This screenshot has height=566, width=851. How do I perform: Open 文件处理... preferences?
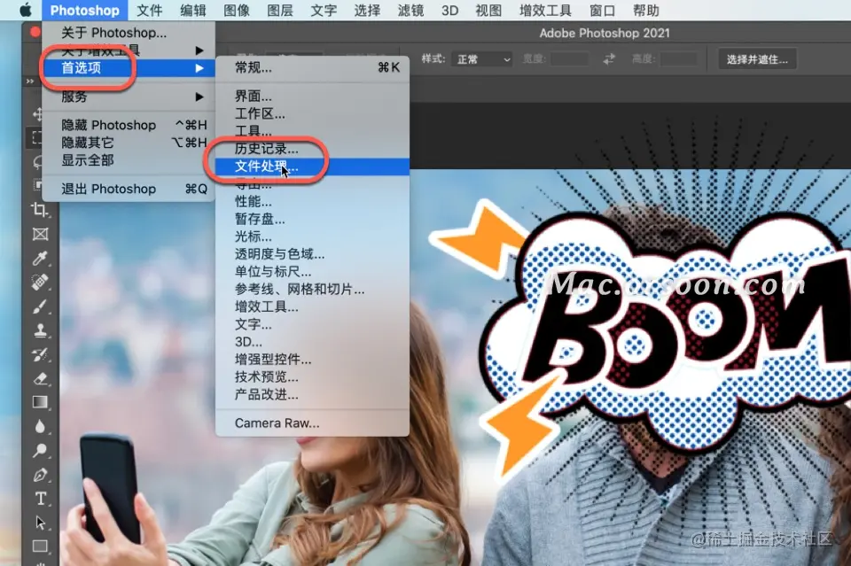[x=312, y=167]
